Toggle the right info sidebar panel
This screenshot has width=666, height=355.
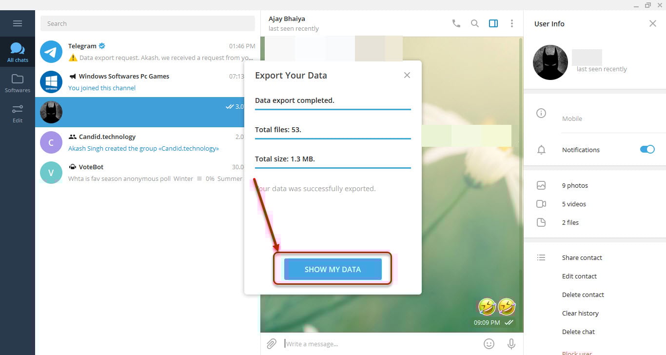(x=493, y=23)
